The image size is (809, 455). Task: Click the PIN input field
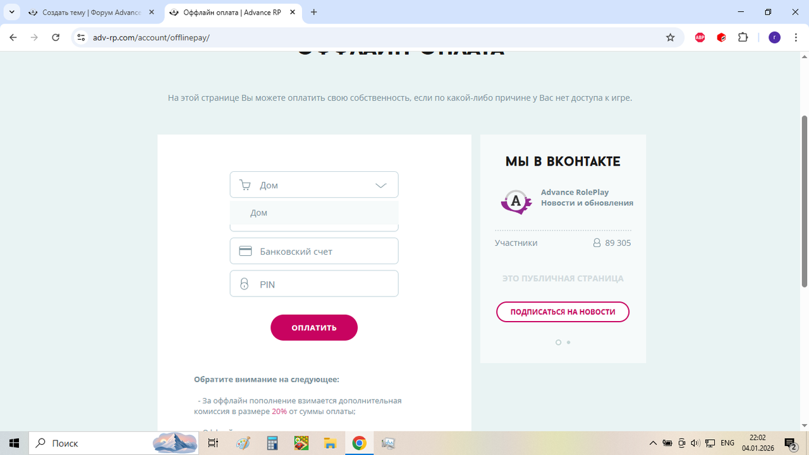(x=314, y=284)
